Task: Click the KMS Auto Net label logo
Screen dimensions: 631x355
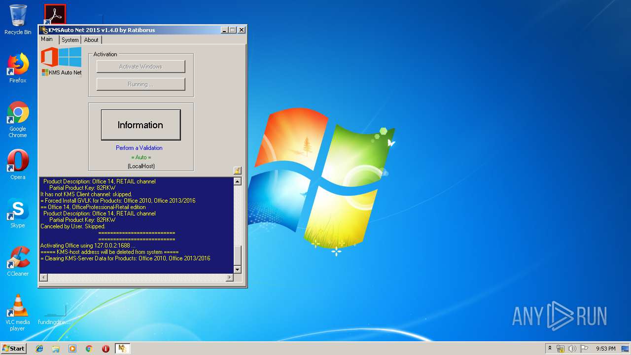Action: (62, 72)
